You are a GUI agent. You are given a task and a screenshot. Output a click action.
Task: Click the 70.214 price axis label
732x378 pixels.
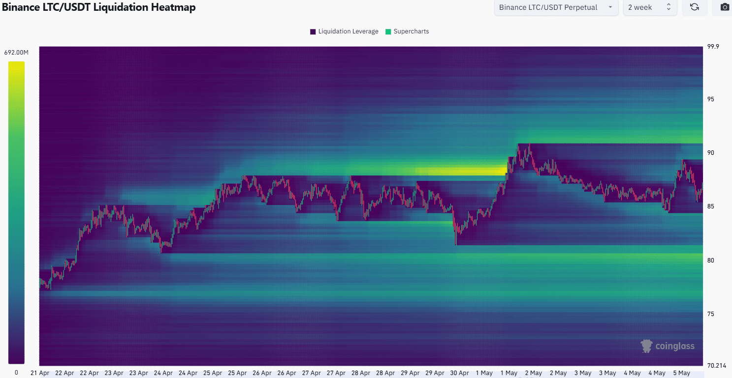(717, 365)
